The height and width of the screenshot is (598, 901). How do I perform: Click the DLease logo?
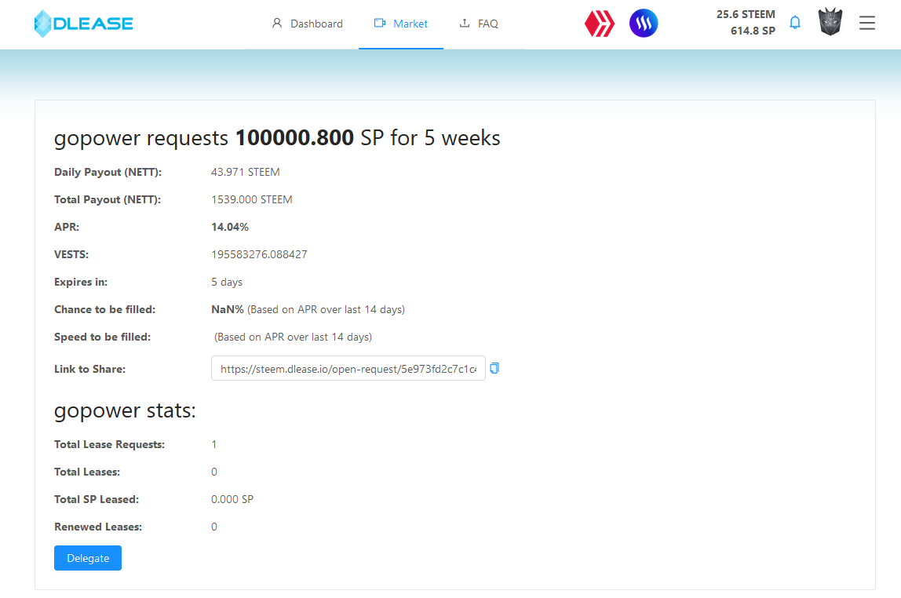[84, 24]
